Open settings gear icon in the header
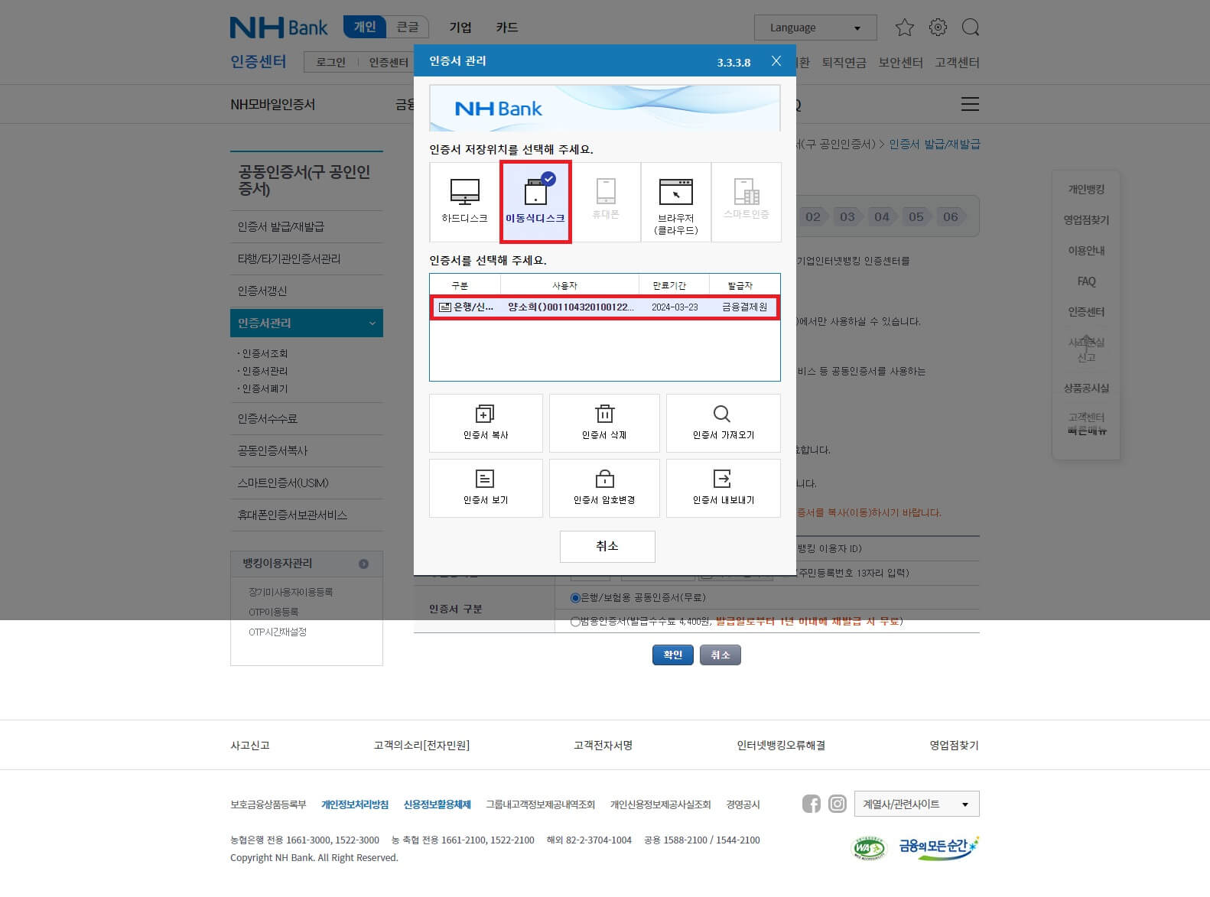Image resolution: width=1210 pixels, height=897 pixels. point(938,28)
